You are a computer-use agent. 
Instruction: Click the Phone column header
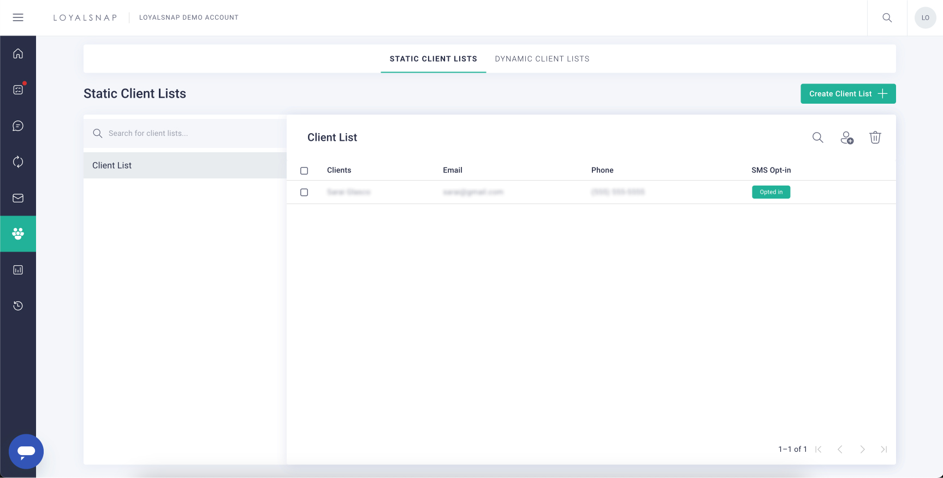(x=602, y=170)
